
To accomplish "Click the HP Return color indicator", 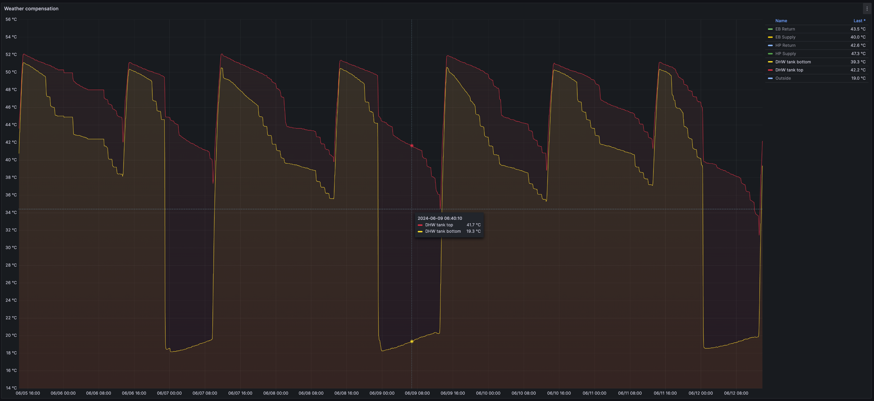I will coord(770,45).
